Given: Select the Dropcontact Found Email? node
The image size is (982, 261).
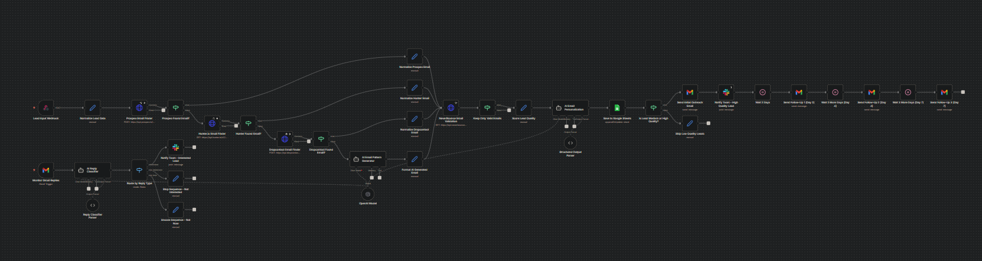Looking at the screenshot, I should tap(321, 139).
